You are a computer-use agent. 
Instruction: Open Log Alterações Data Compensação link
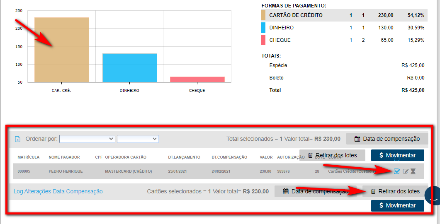pyautogui.click(x=58, y=191)
